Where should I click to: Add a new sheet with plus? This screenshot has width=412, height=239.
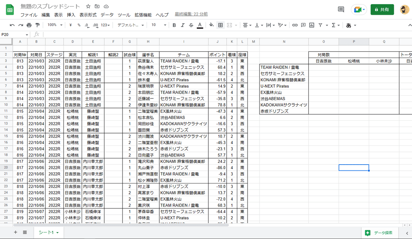pyautogui.click(x=15, y=232)
